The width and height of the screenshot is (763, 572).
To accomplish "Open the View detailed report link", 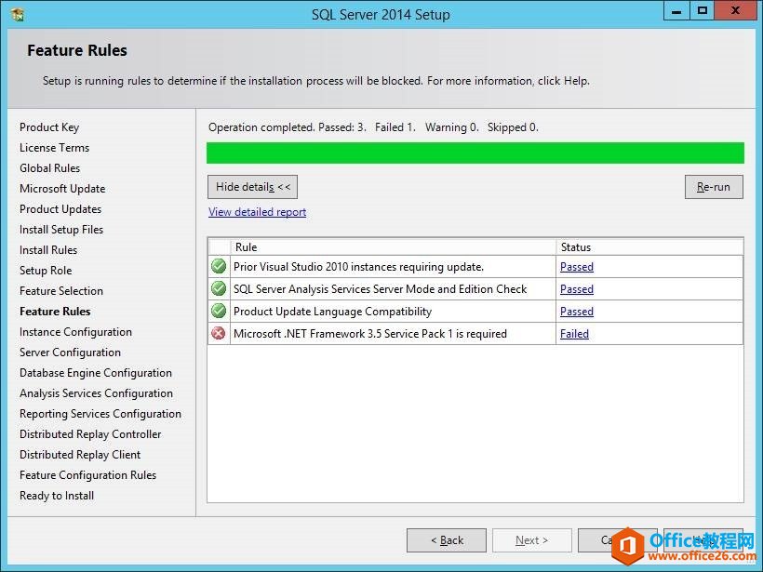I will click(x=258, y=212).
